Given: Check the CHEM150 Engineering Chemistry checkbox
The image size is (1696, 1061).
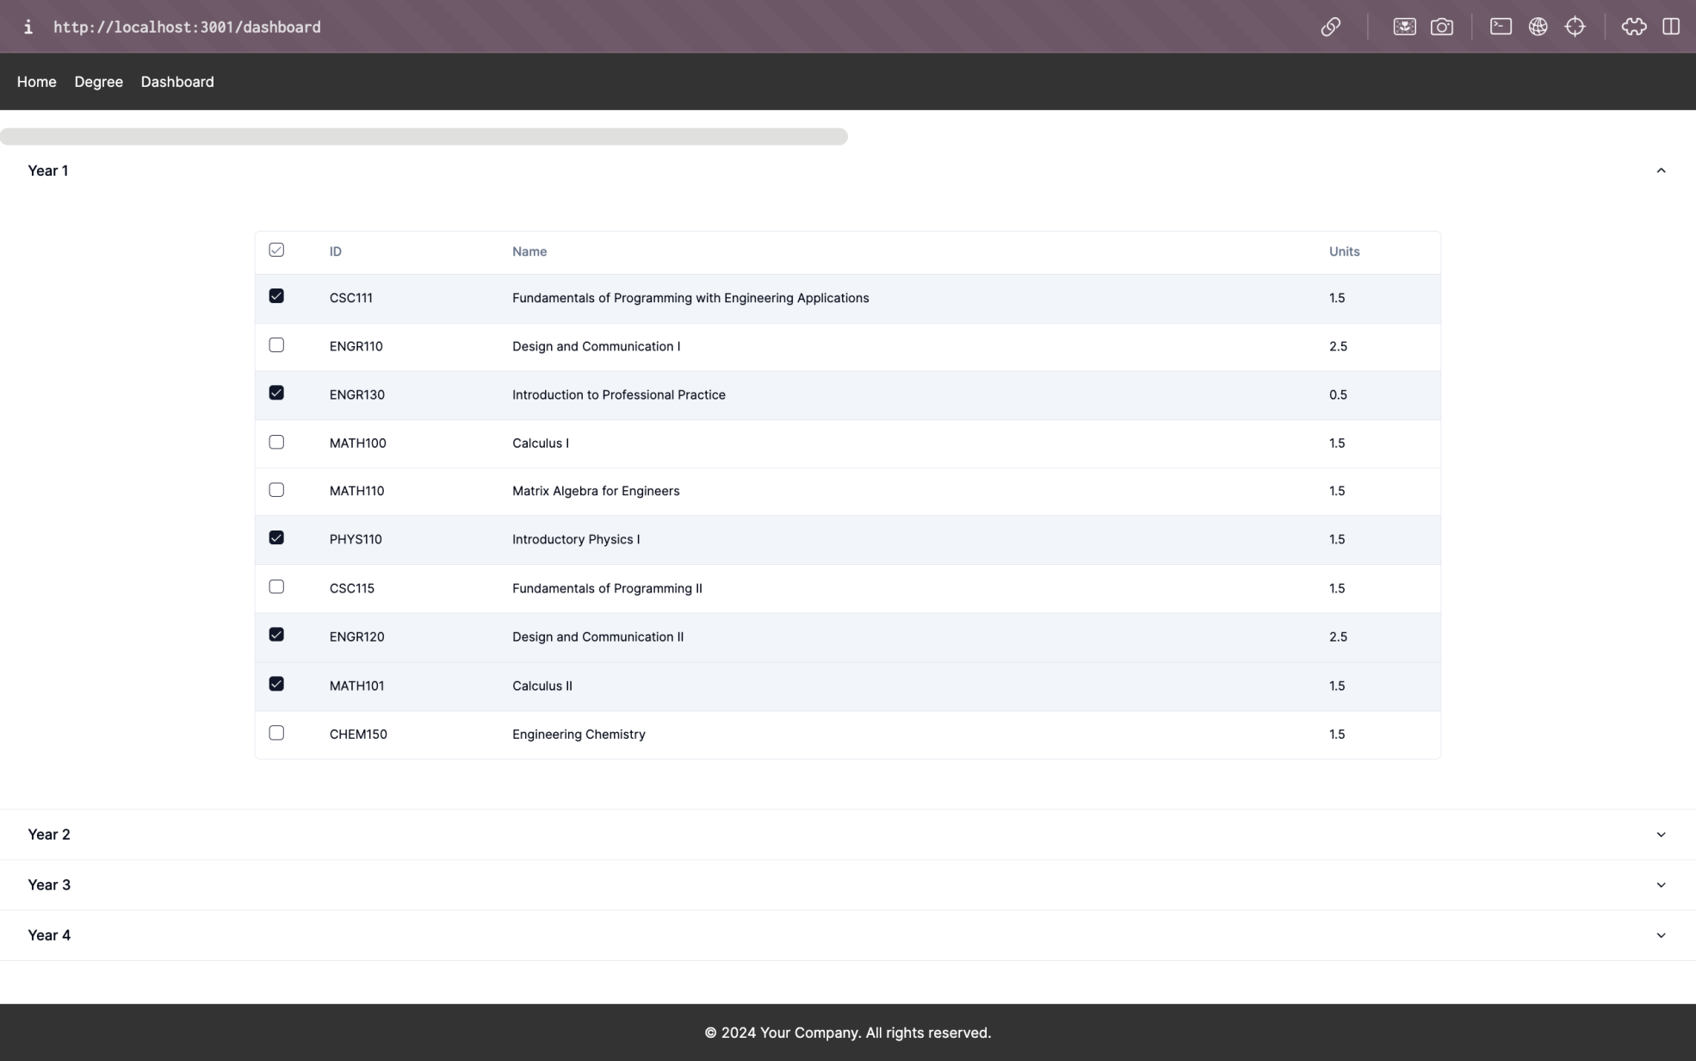Looking at the screenshot, I should 276,733.
